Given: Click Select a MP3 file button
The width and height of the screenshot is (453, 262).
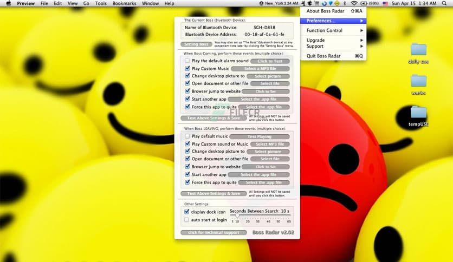Looking at the screenshot, I should [260, 68].
